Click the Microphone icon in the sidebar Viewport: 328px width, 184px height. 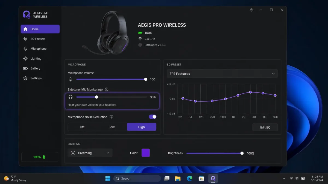tap(25, 49)
